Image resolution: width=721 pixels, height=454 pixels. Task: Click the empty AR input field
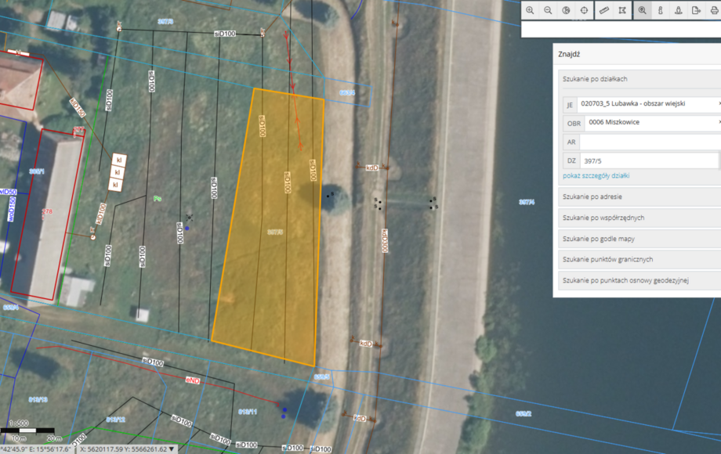pos(650,142)
